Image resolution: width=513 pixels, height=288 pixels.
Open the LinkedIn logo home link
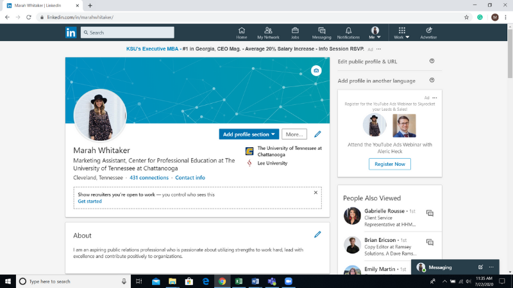pos(71,33)
